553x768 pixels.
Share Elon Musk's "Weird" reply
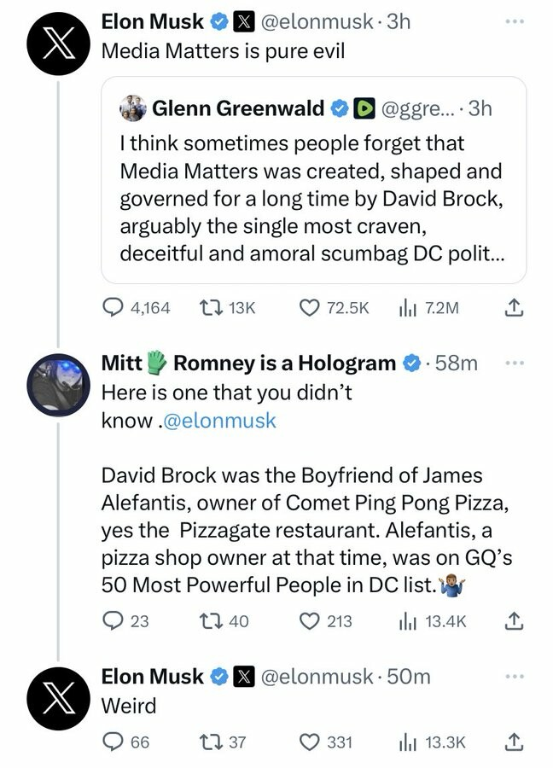(513, 742)
